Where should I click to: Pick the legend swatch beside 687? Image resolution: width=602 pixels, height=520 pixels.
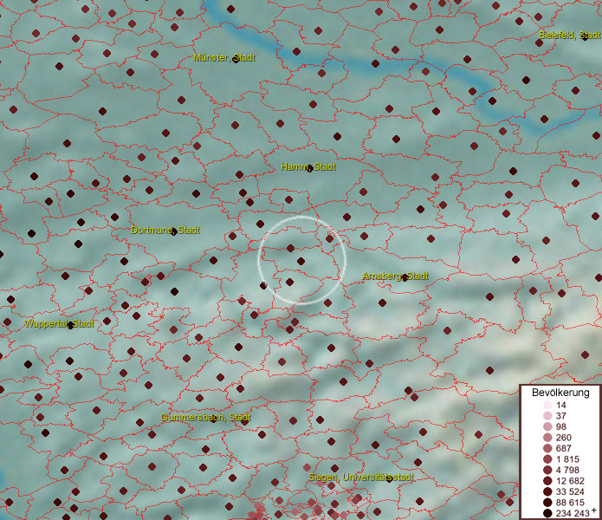click(x=547, y=448)
